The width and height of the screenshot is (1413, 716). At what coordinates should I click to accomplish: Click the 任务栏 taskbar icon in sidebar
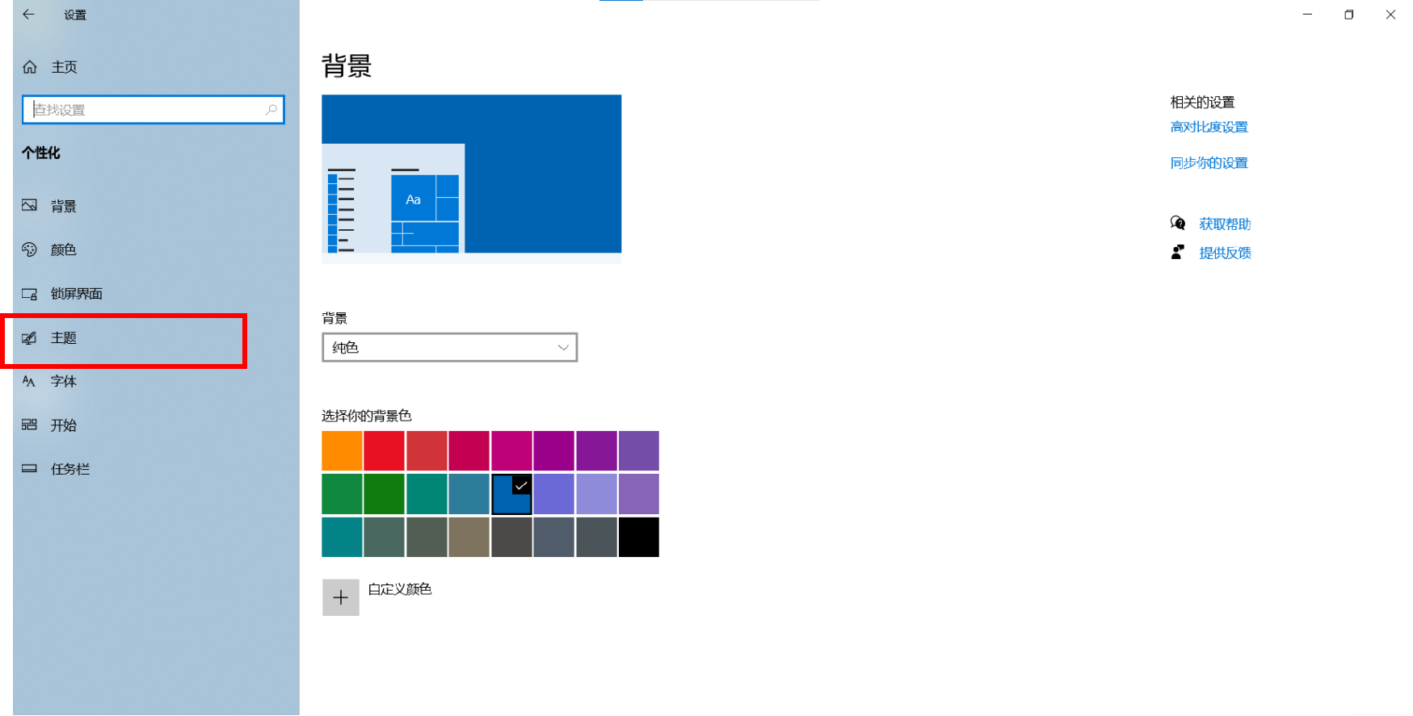point(30,468)
